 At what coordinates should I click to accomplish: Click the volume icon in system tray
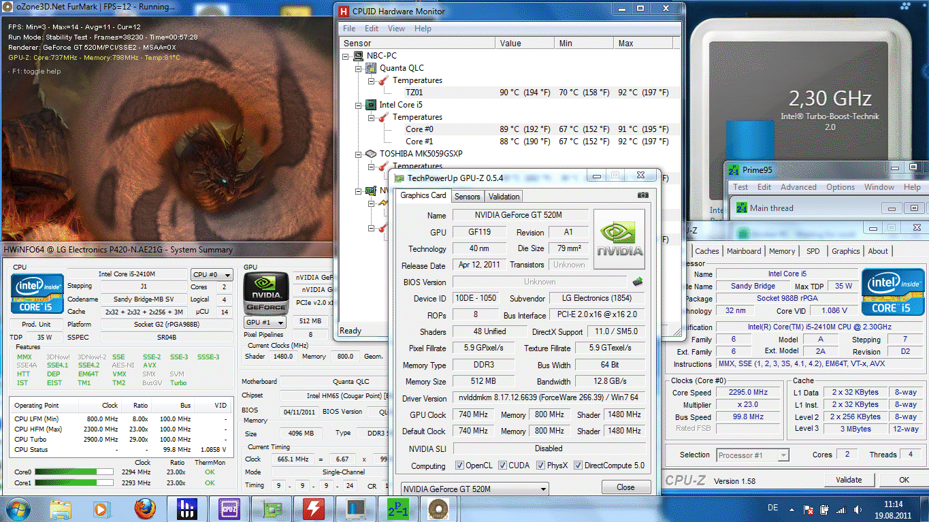pos(857,509)
